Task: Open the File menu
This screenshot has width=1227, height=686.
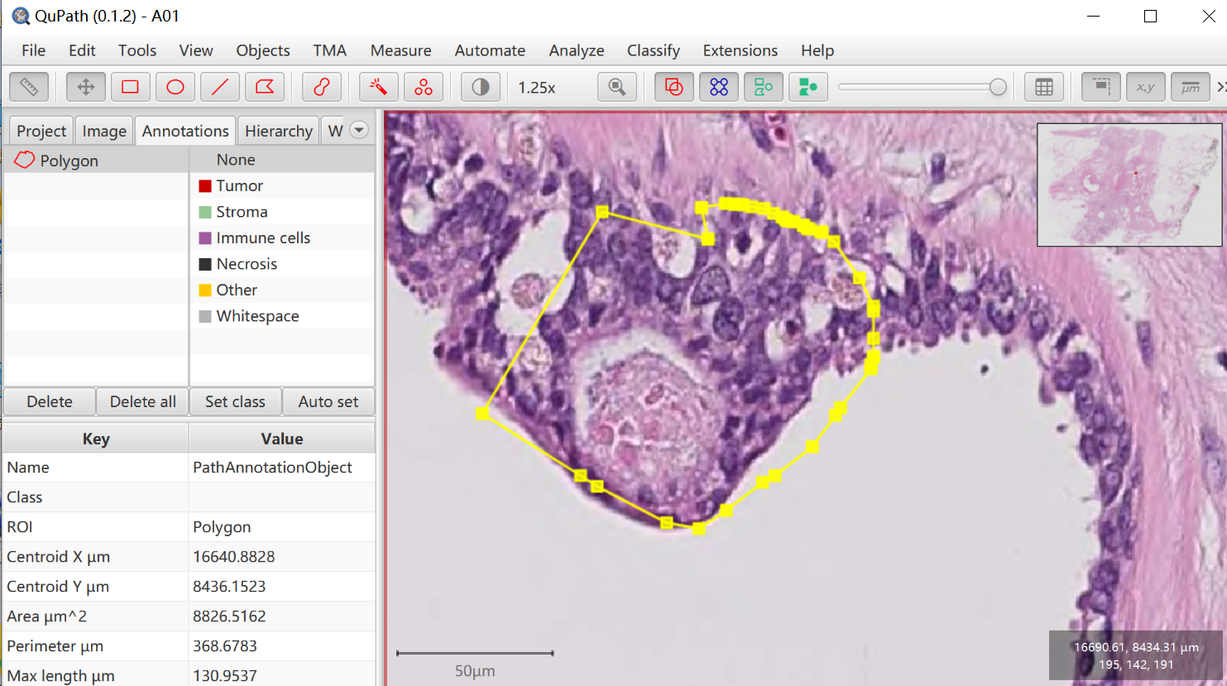Action: click(x=34, y=50)
